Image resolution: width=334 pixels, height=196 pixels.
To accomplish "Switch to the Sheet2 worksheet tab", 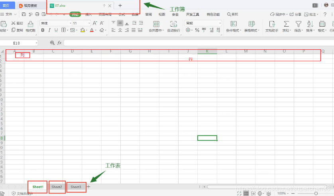I will tap(57, 187).
